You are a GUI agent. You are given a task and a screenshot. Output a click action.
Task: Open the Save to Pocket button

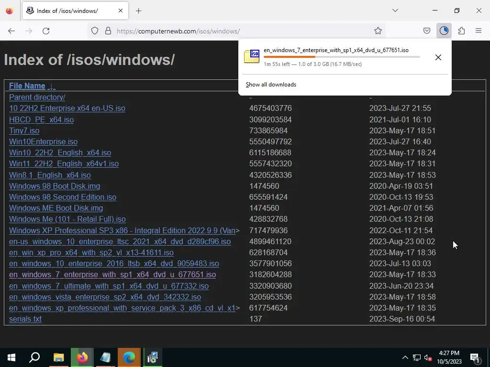(x=426, y=31)
